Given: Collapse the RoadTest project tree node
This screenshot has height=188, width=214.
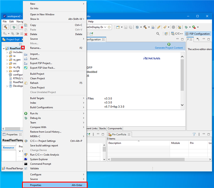Looking at the screenshot, I should (x=3, y=49).
